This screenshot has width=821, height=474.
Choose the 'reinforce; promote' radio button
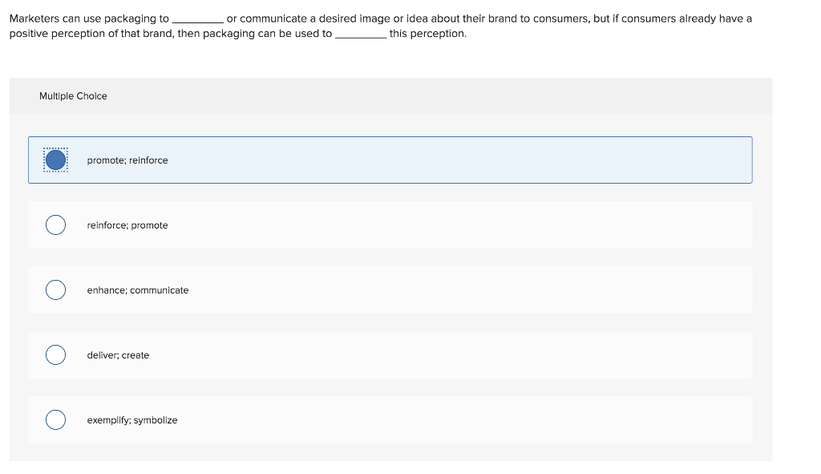pyautogui.click(x=55, y=225)
